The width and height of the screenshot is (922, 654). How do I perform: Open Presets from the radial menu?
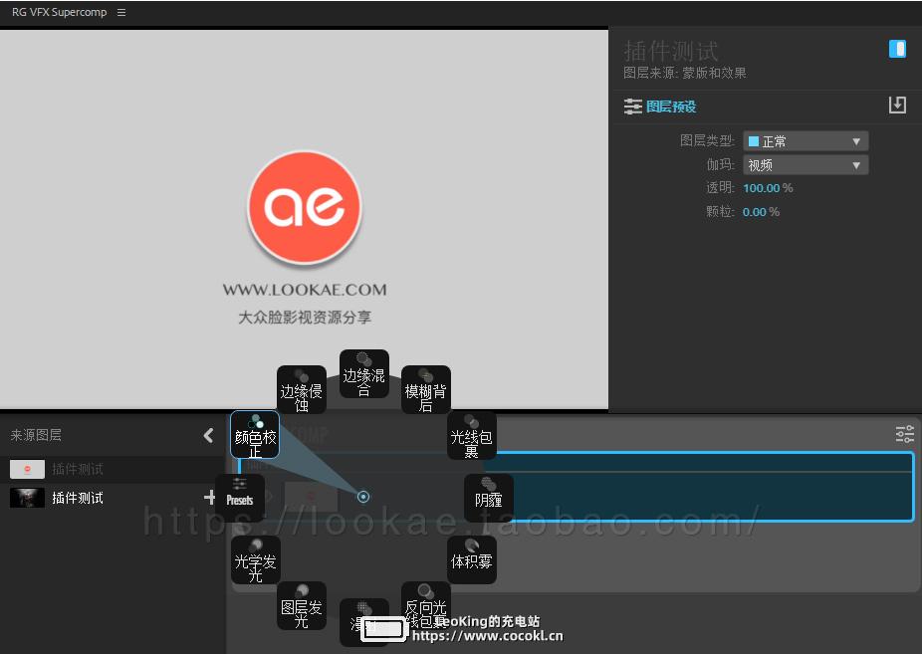pyautogui.click(x=240, y=499)
